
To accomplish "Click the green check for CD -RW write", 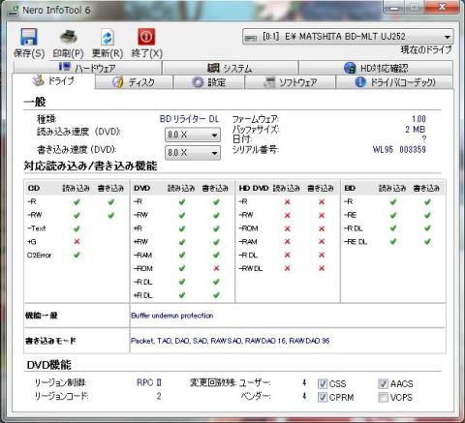I will click(111, 215).
